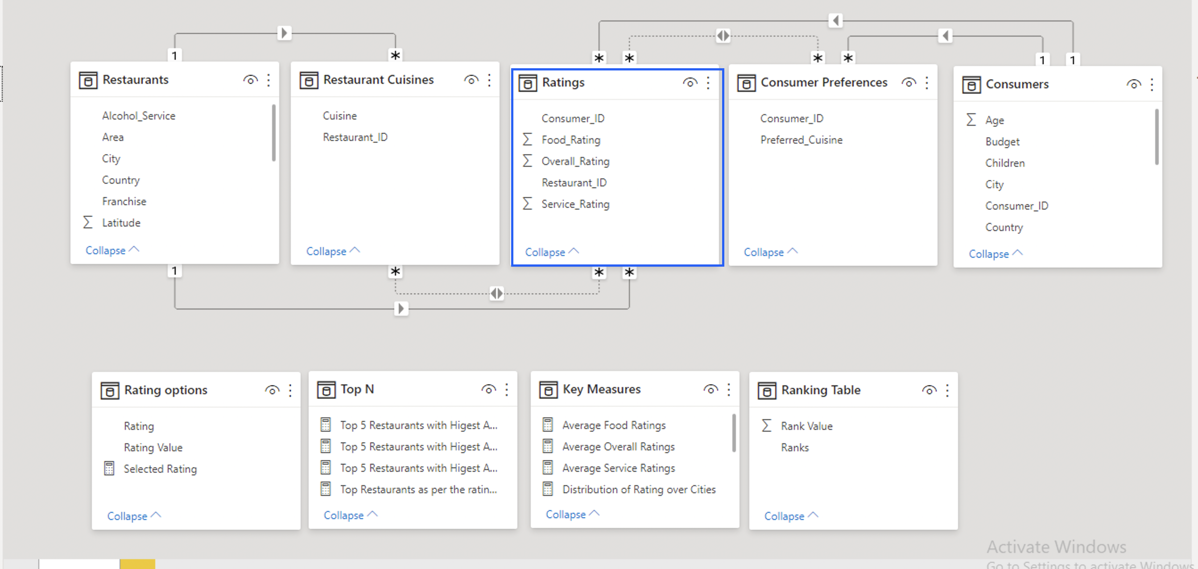Select sigma icon next to Food_Rating
Screen dimensions: 1198x569
pyautogui.click(x=527, y=140)
